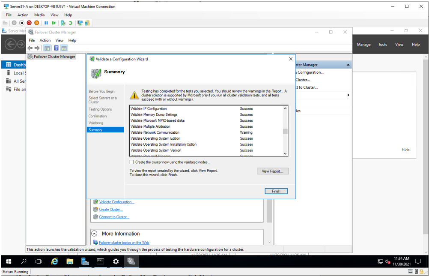Click the orange Save VM state icon

pyautogui.click(x=36, y=23)
